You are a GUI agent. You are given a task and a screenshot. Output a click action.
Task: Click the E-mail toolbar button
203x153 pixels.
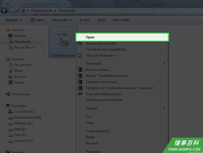click(x=85, y=20)
